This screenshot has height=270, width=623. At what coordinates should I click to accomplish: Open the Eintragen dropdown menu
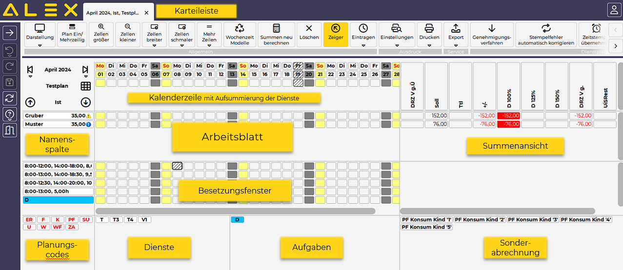[363, 45]
